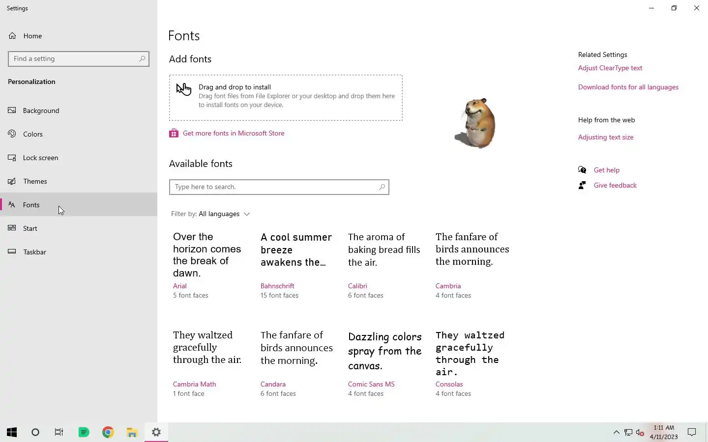
Task: Click the magnifier in Find a setting
Action: 142,59
